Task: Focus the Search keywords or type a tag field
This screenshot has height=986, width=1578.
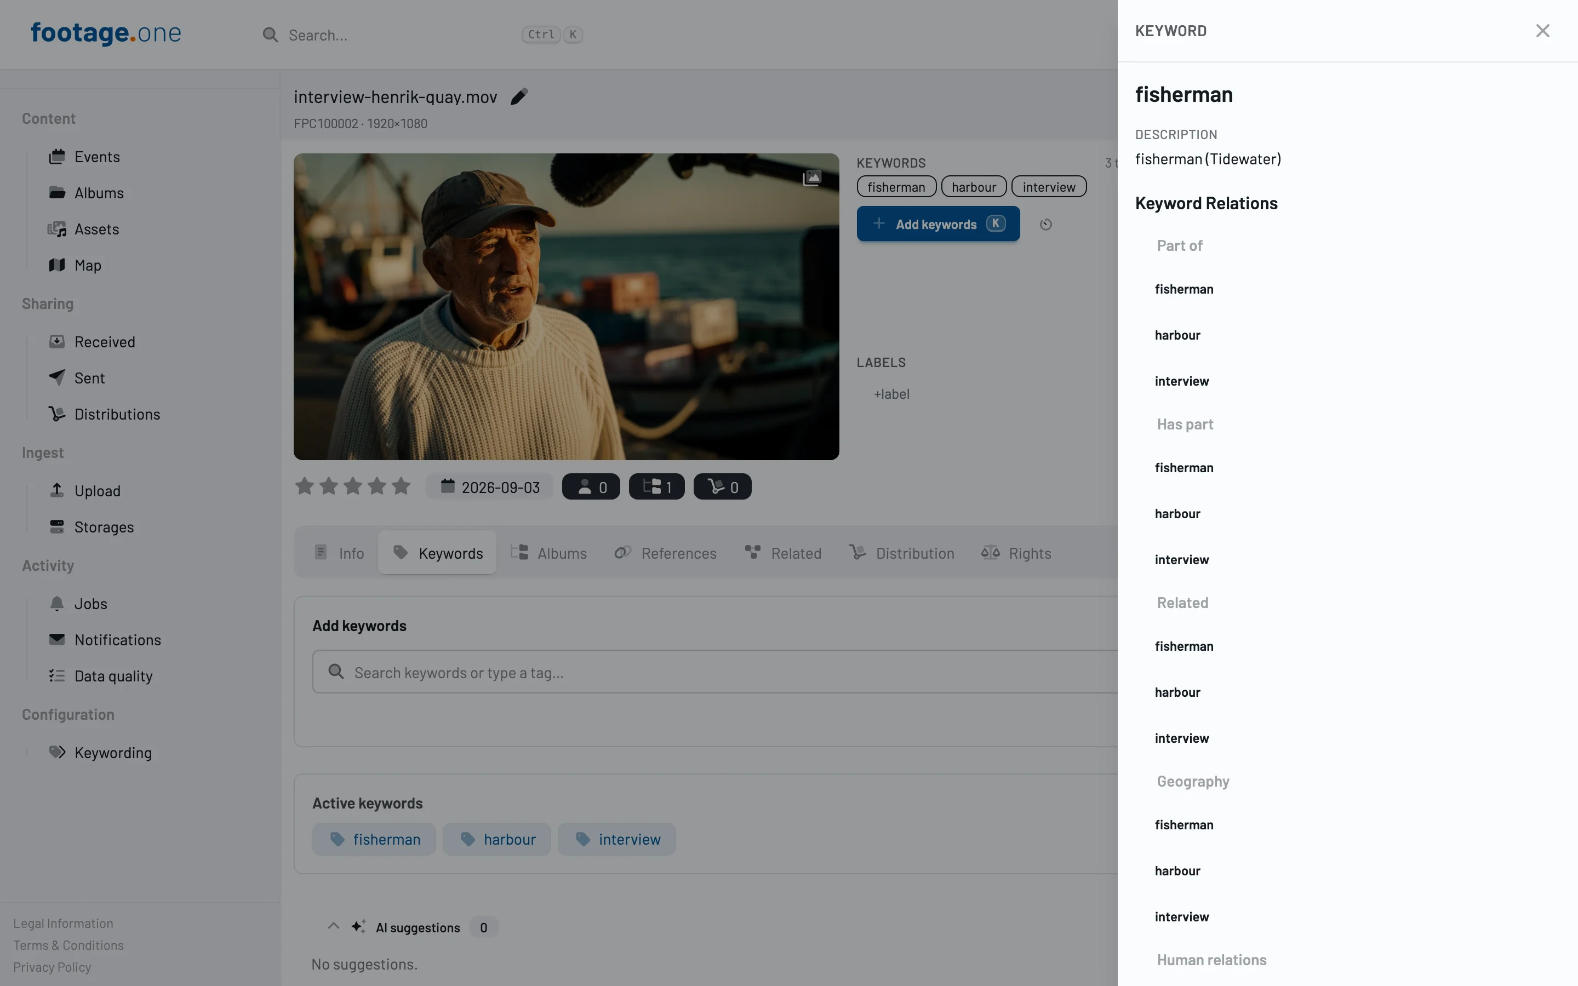Action: (716, 672)
